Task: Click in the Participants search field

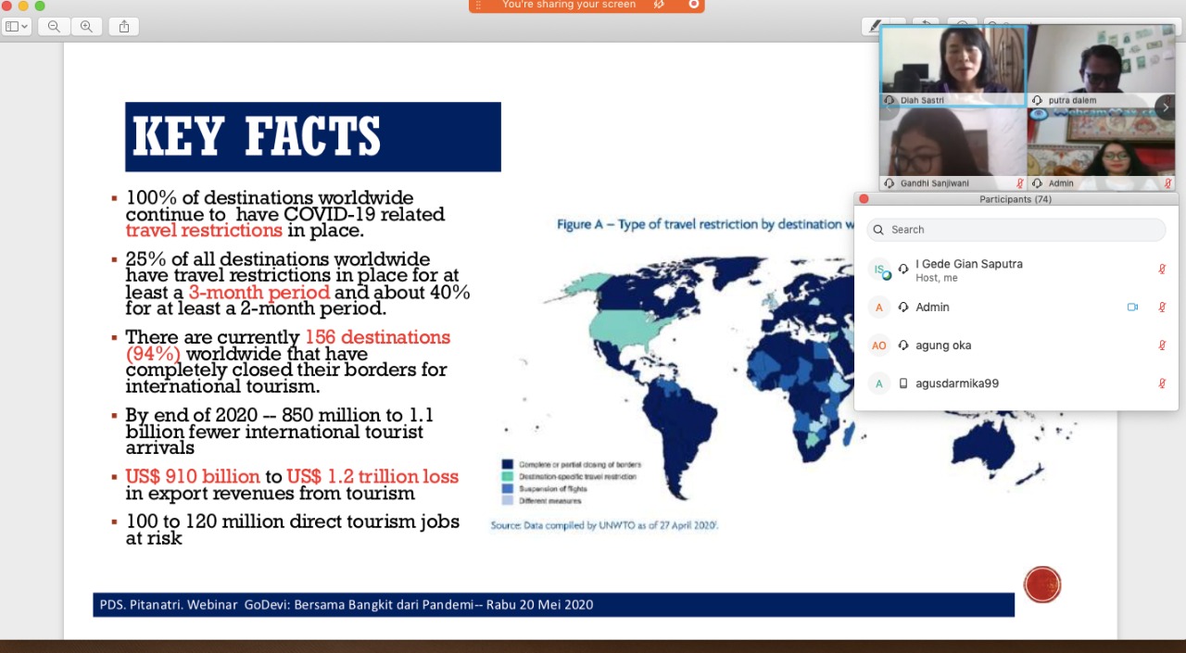Action: point(1016,230)
